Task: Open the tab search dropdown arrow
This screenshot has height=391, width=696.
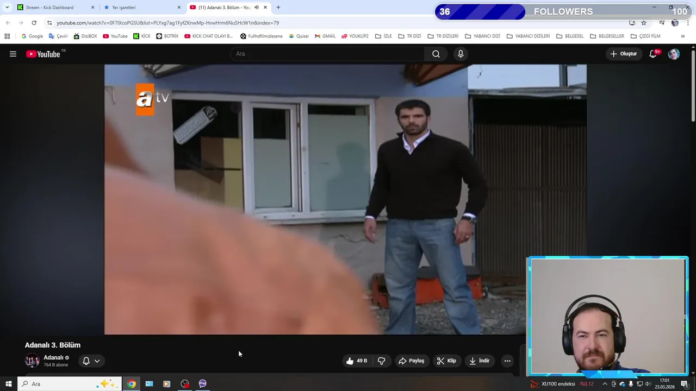Action: pyautogui.click(x=7, y=8)
